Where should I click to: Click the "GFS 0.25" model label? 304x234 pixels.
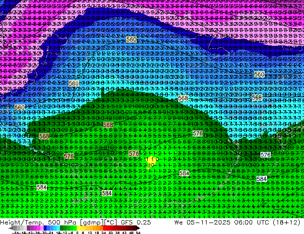136,222
